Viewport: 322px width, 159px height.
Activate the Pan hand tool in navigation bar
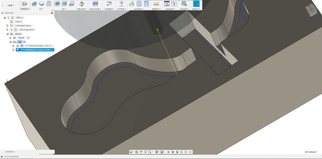pos(141,152)
